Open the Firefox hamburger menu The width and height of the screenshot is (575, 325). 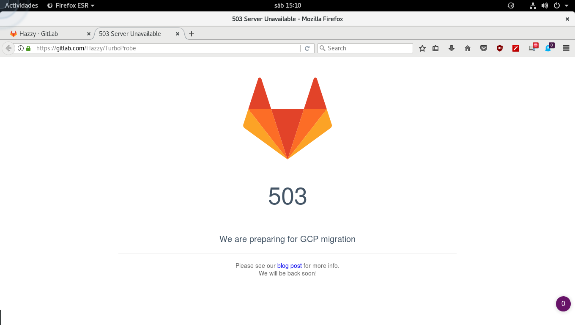point(566,48)
